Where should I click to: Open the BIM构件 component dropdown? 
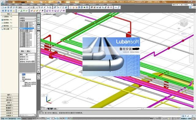(x=28, y=18)
